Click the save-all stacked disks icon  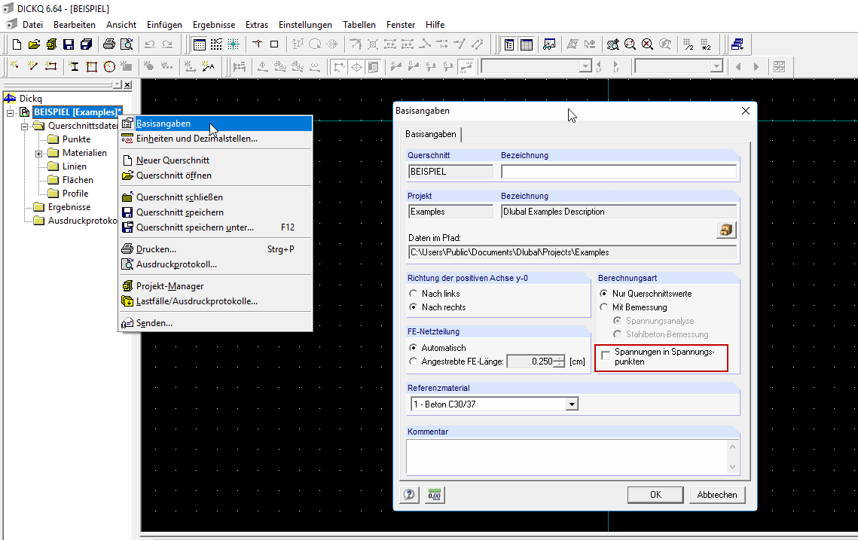pos(86,44)
